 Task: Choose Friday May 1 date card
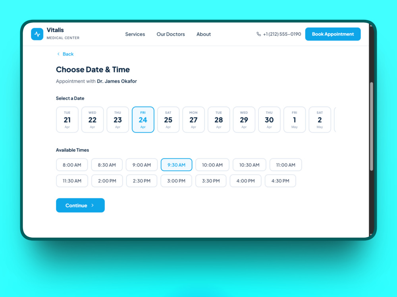tap(295, 120)
